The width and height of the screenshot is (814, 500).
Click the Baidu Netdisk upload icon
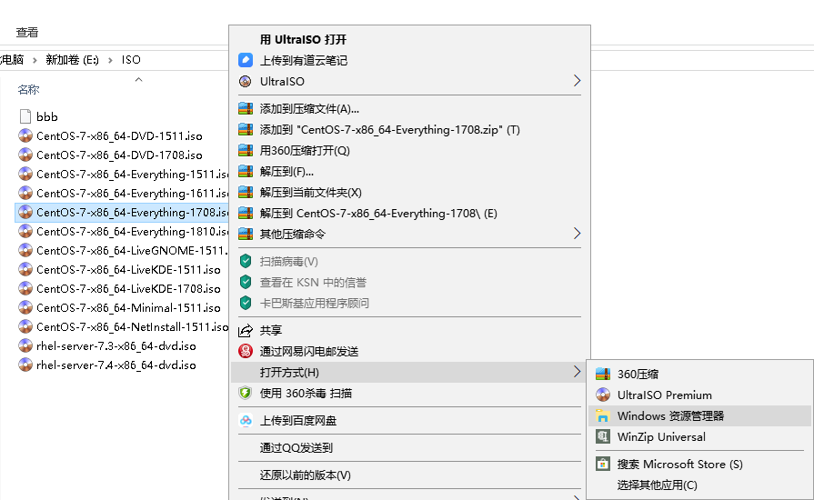point(245,421)
